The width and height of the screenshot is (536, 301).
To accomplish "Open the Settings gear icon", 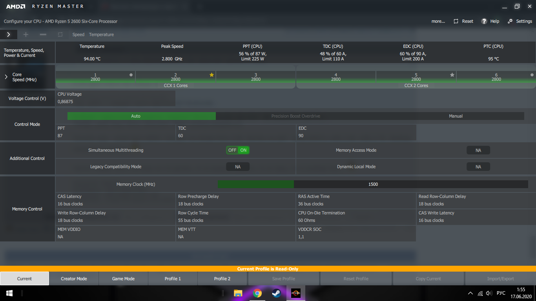I will (x=510, y=21).
